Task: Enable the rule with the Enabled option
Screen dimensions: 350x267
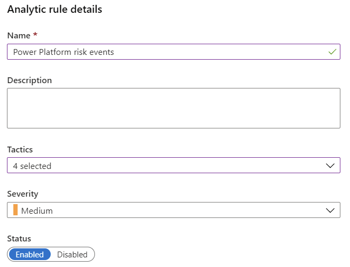Action: coord(30,254)
